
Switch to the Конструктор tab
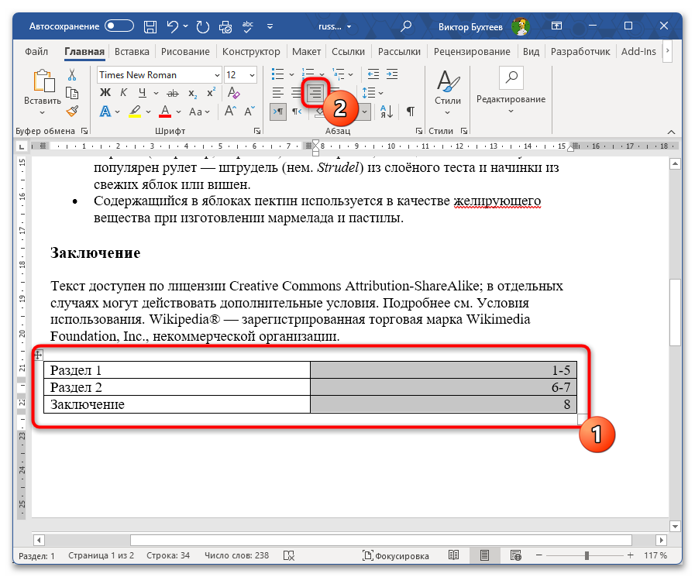pyautogui.click(x=251, y=51)
